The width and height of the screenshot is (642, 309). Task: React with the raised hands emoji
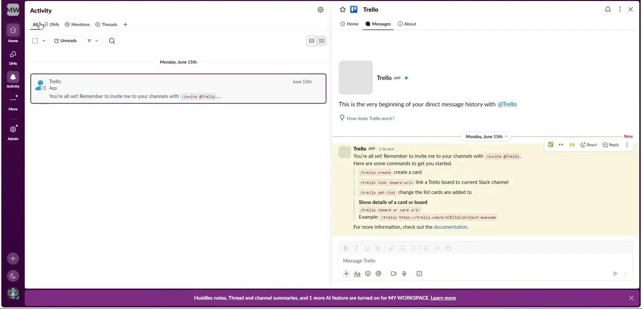click(572, 145)
